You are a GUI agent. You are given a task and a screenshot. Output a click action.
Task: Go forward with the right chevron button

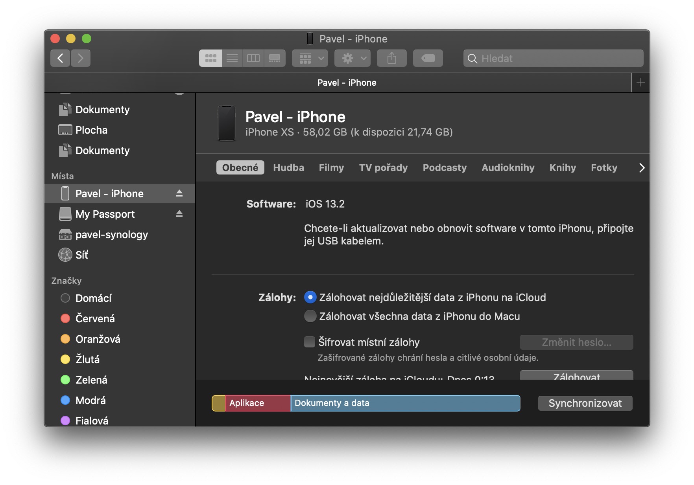point(81,58)
